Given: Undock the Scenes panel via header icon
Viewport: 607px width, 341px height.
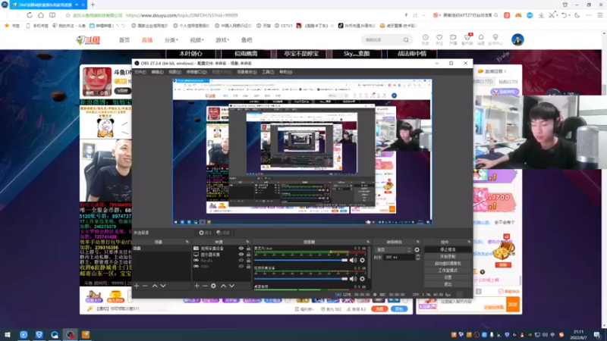Looking at the screenshot, I should [187, 242].
